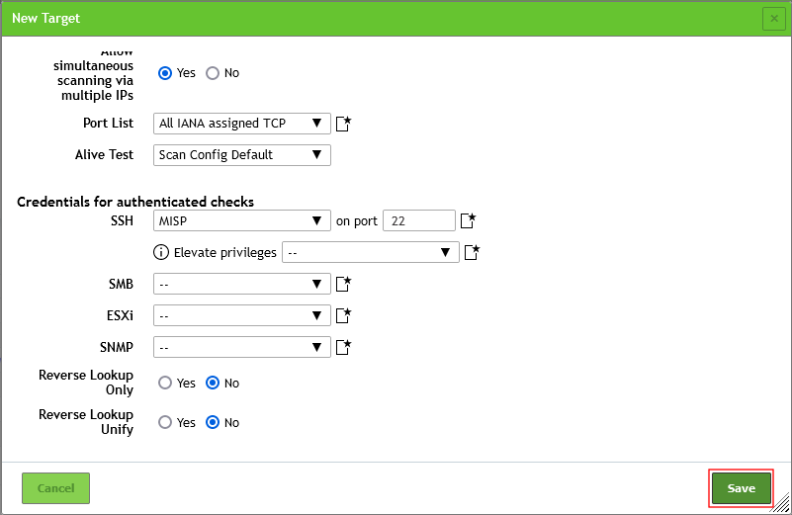Viewport: 792px width, 515px height.
Task: Enable Yes for Reverse Lookup Only
Action: [165, 383]
